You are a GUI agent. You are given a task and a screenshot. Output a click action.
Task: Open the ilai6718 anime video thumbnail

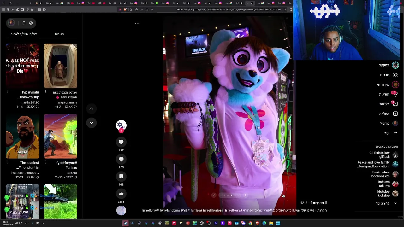coord(60,136)
